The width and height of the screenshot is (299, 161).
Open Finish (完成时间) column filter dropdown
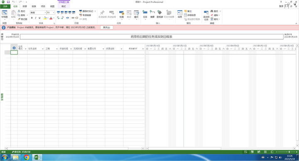point(85,49)
